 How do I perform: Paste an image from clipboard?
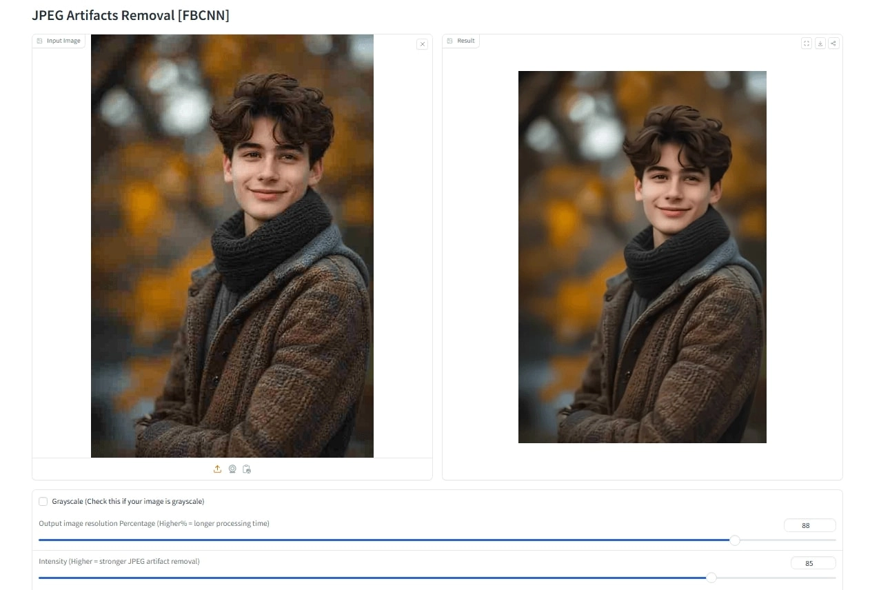point(247,469)
